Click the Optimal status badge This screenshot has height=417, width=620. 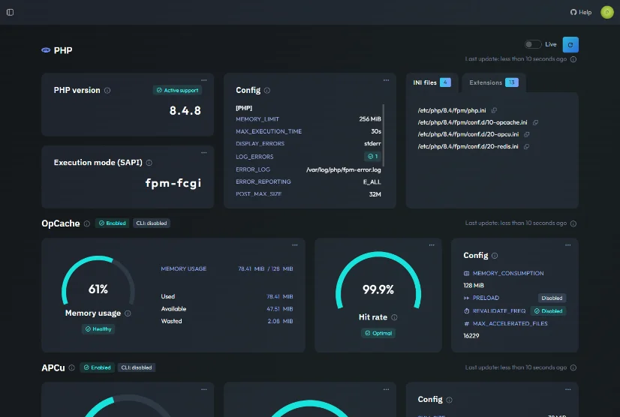[x=378, y=333]
